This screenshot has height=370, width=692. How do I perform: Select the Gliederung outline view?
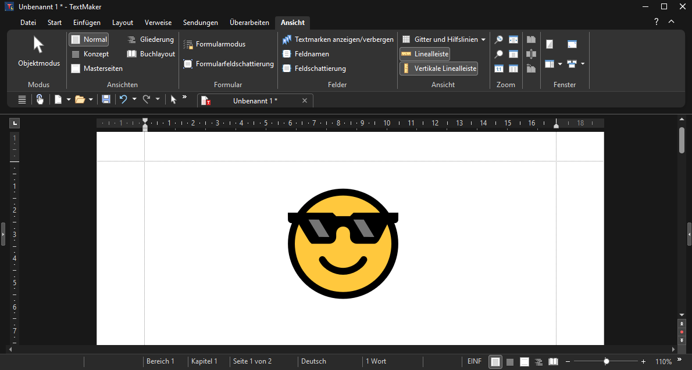[x=151, y=39]
